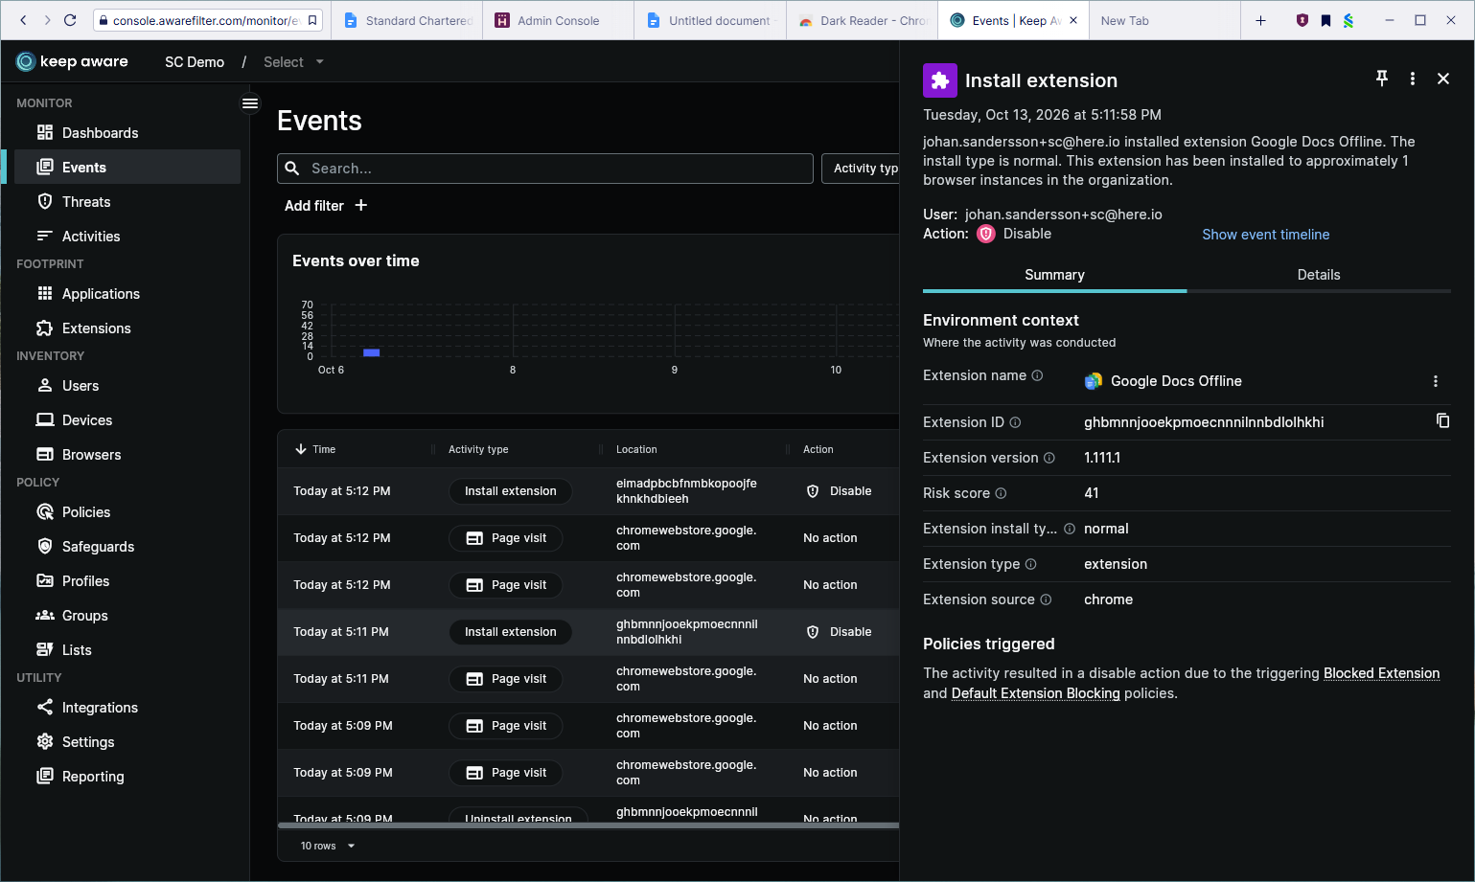The width and height of the screenshot is (1475, 882).
Task: Click the Extension source info icon
Action: [1046, 599]
